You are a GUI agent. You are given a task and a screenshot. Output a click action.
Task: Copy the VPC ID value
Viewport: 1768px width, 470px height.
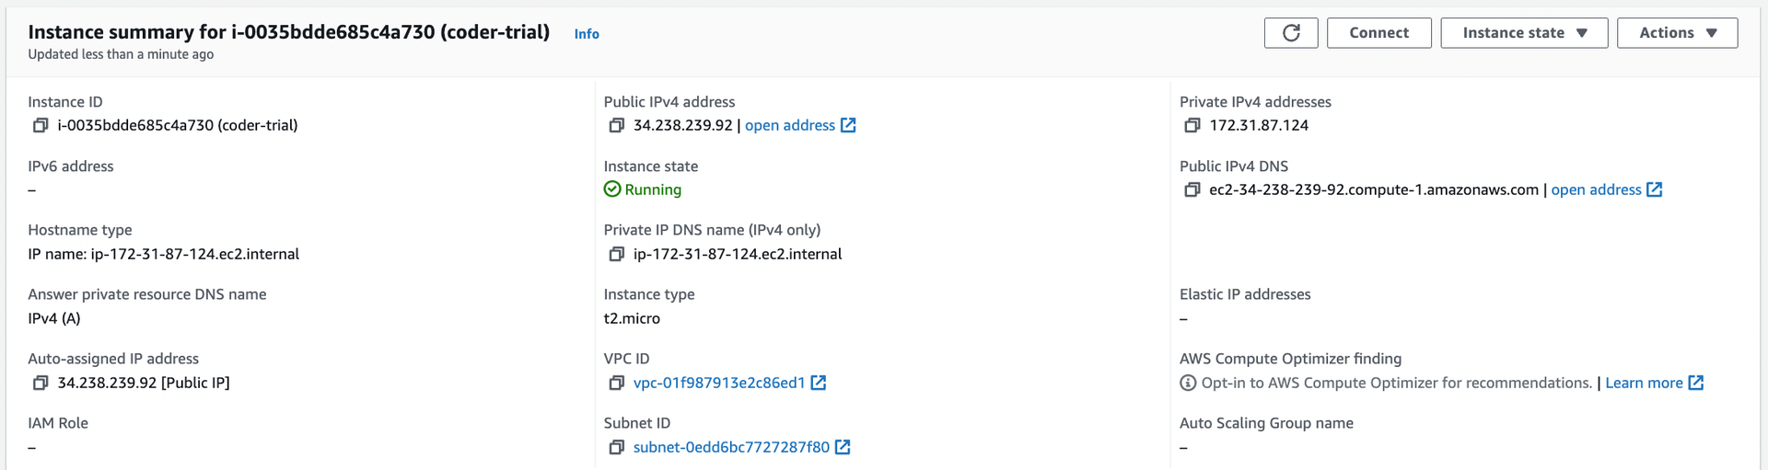[617, 383]
